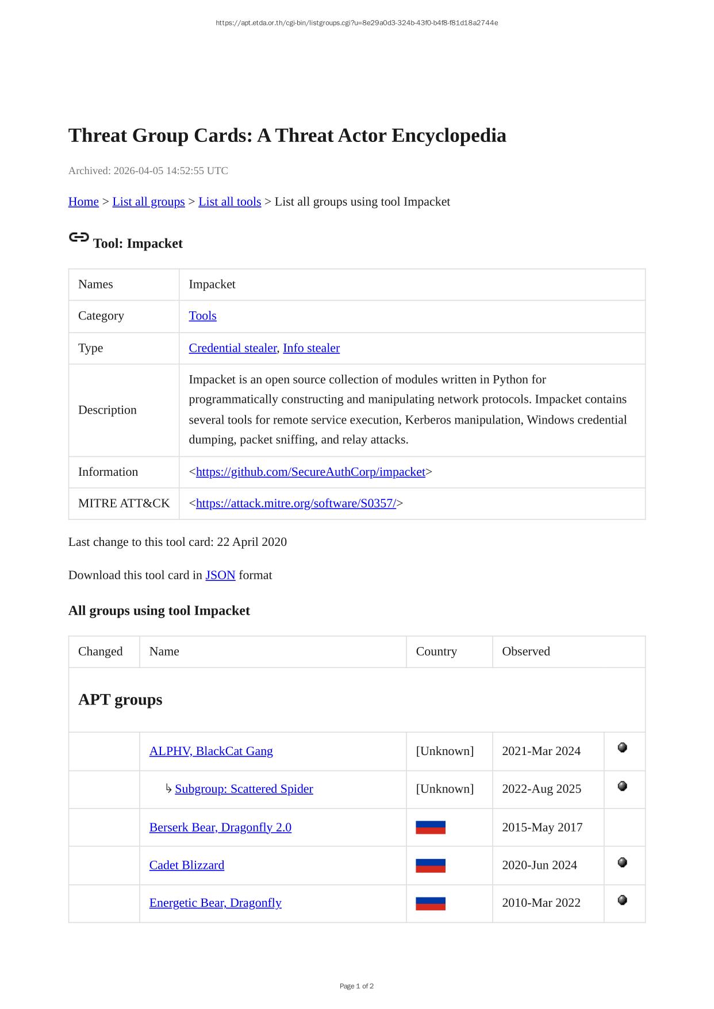The height and width of the screenshot is (1009, 714).
Task: Click the Russian flag in Cadet Blizzard row
Action: [430, 865]
